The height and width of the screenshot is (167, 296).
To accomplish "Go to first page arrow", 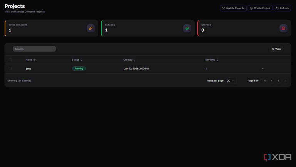I will pos(265,81).
